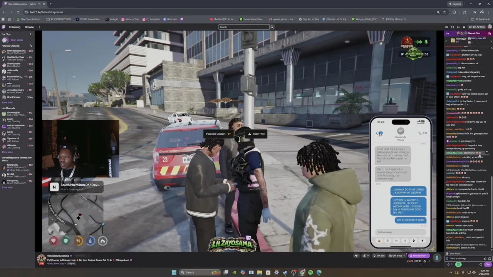The image size is (493, 277).
Task: Click the Twitch home logo
Action: [x=3, y=27]
